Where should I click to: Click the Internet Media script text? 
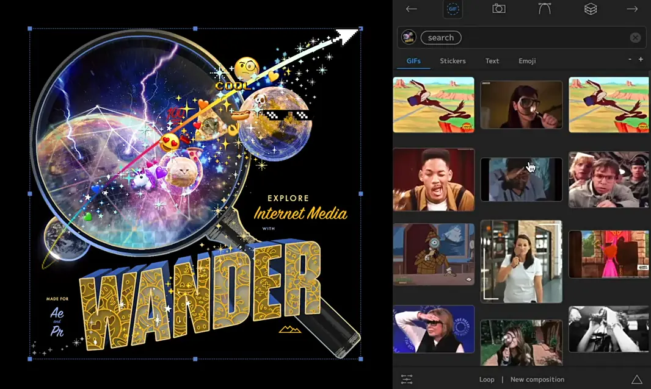click(300, 213)
